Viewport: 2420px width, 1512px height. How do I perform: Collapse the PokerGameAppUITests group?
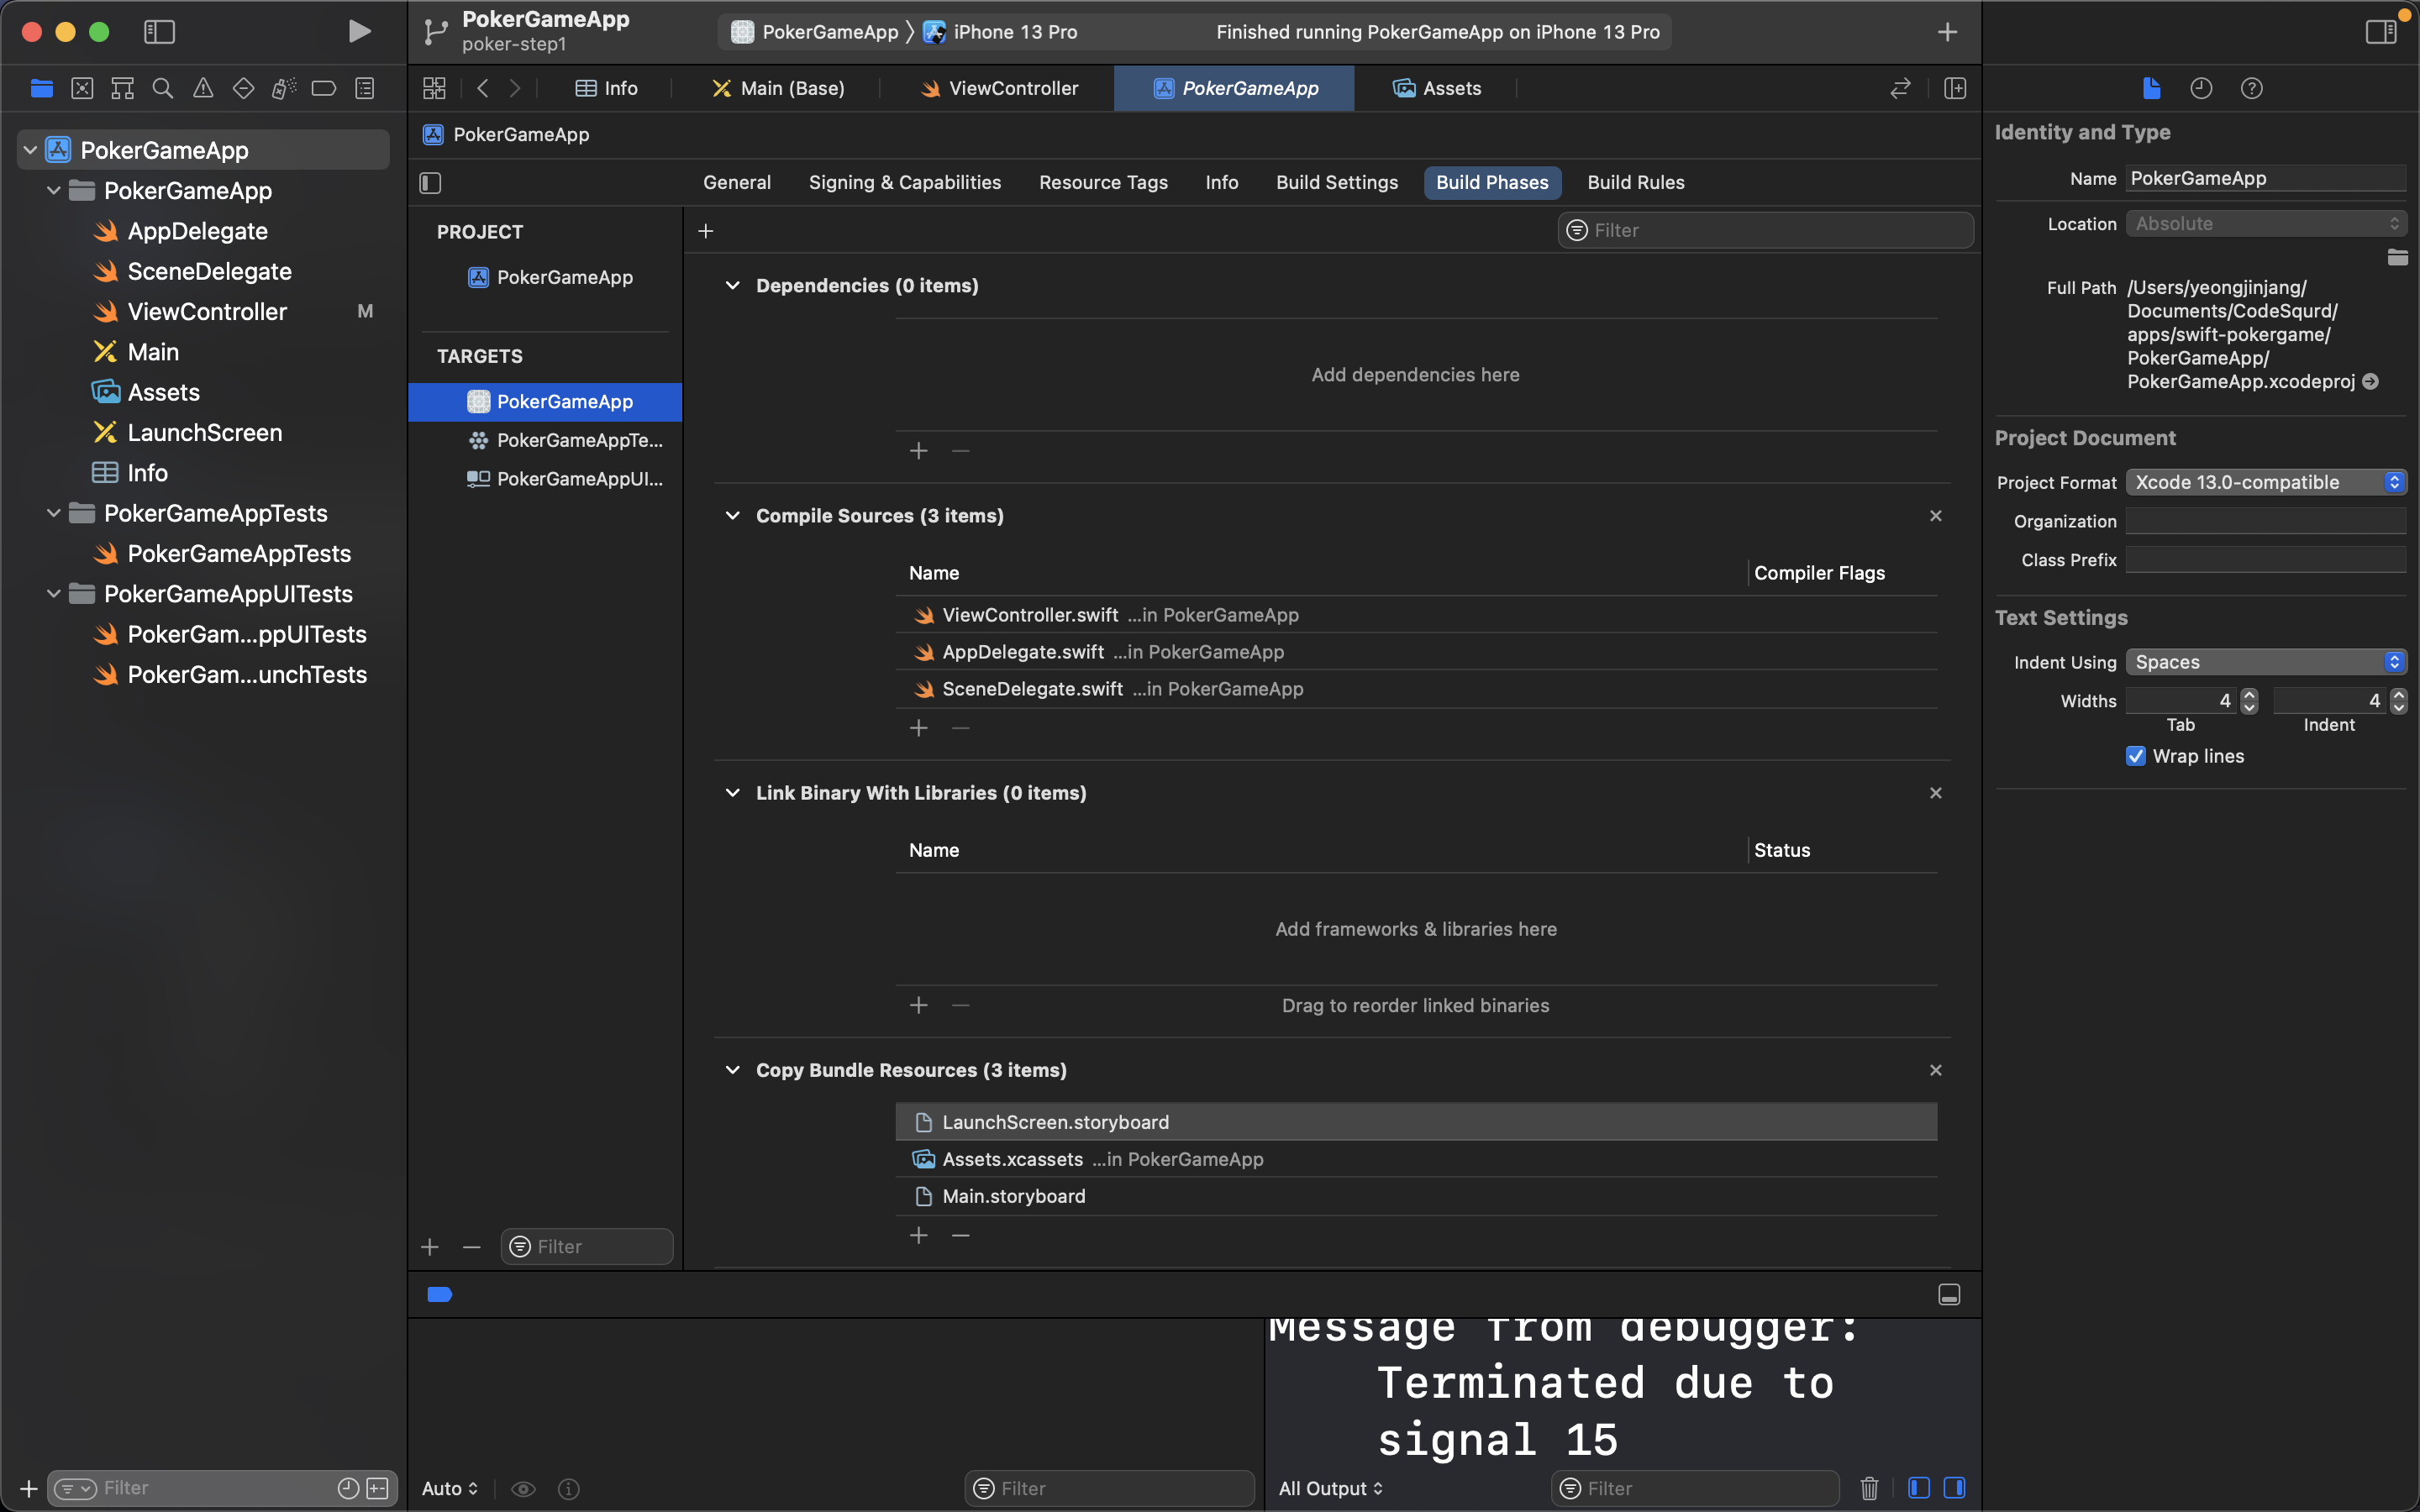[54, 594]
